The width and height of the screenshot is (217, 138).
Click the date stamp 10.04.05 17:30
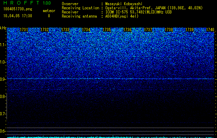click(18, 16)
